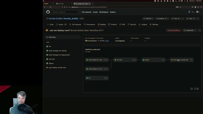Open the Latest #3 attempts dropdown
This screenshot has width=203, height=114.
(190, 30)
